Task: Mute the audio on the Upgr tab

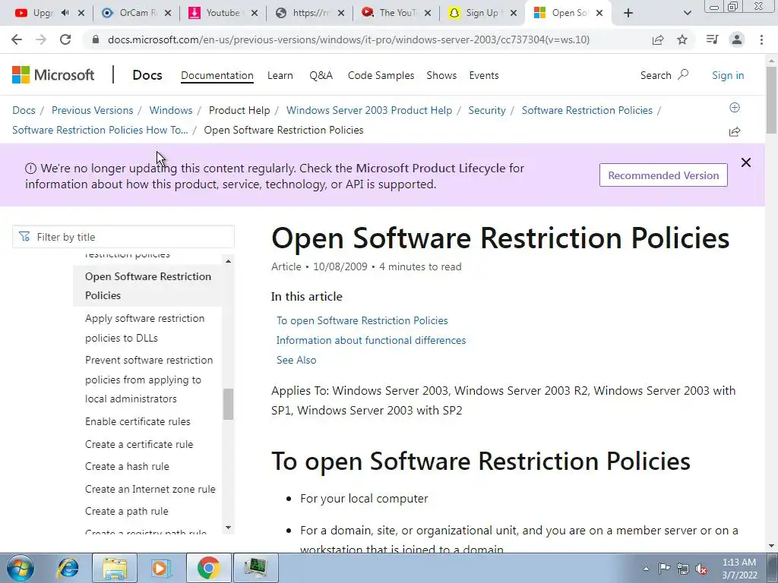Action: tap(65, 13)
